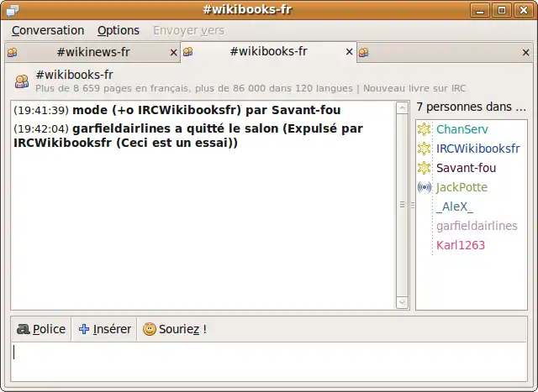The width and height of the screenshot is (538, 392).
Task: Click the star icon beside ChanServ
Action: [425, 129]
